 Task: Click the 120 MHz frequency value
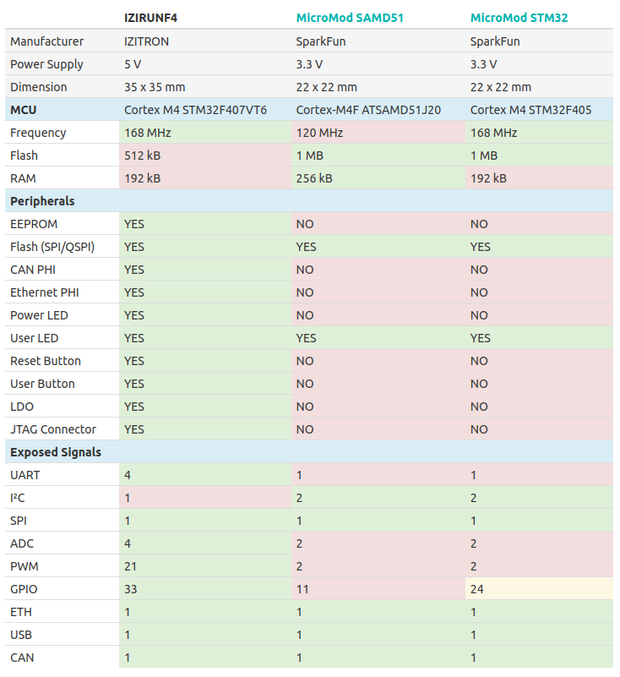coord(319,133)
